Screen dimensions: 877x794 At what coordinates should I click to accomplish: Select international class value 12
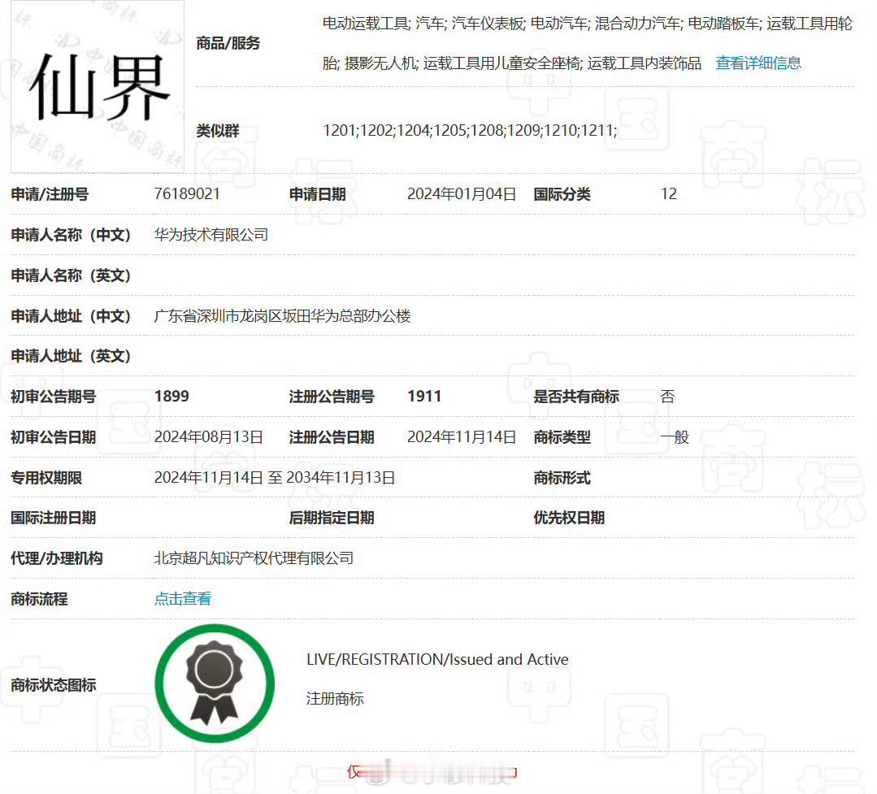pyautogui.click(x=668, y=194)
